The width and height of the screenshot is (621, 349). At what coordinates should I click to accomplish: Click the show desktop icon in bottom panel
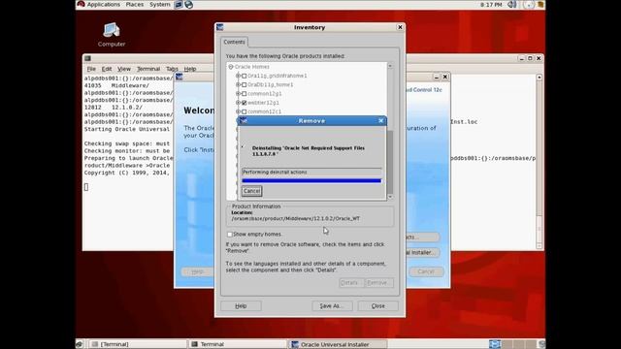point(80,344)
